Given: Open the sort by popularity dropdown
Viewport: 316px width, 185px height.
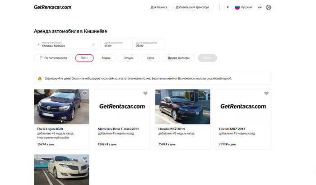Looking at the screenshot, I should tap(53, 58).
